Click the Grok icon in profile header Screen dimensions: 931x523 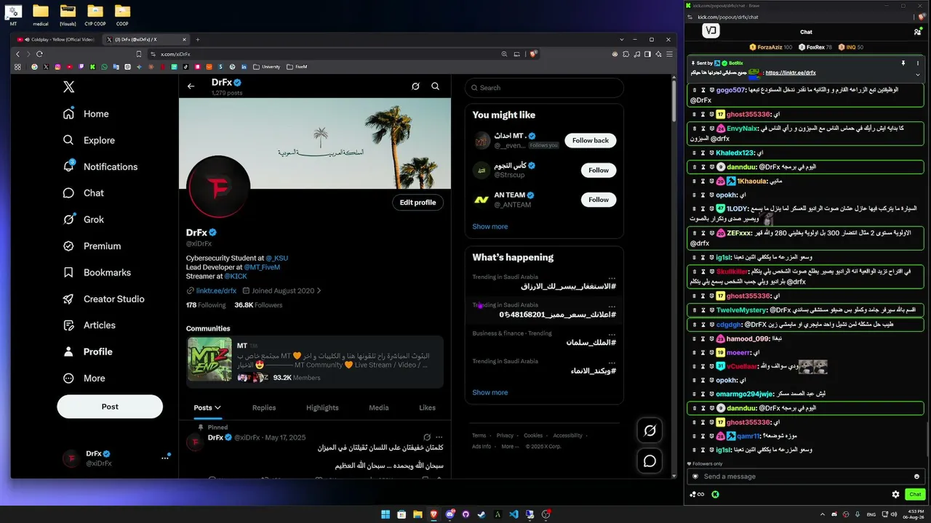(415, 86)
